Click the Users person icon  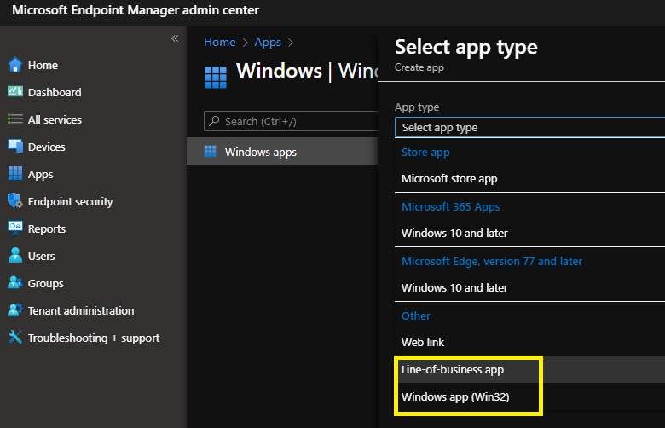click(x=15, y=256)
